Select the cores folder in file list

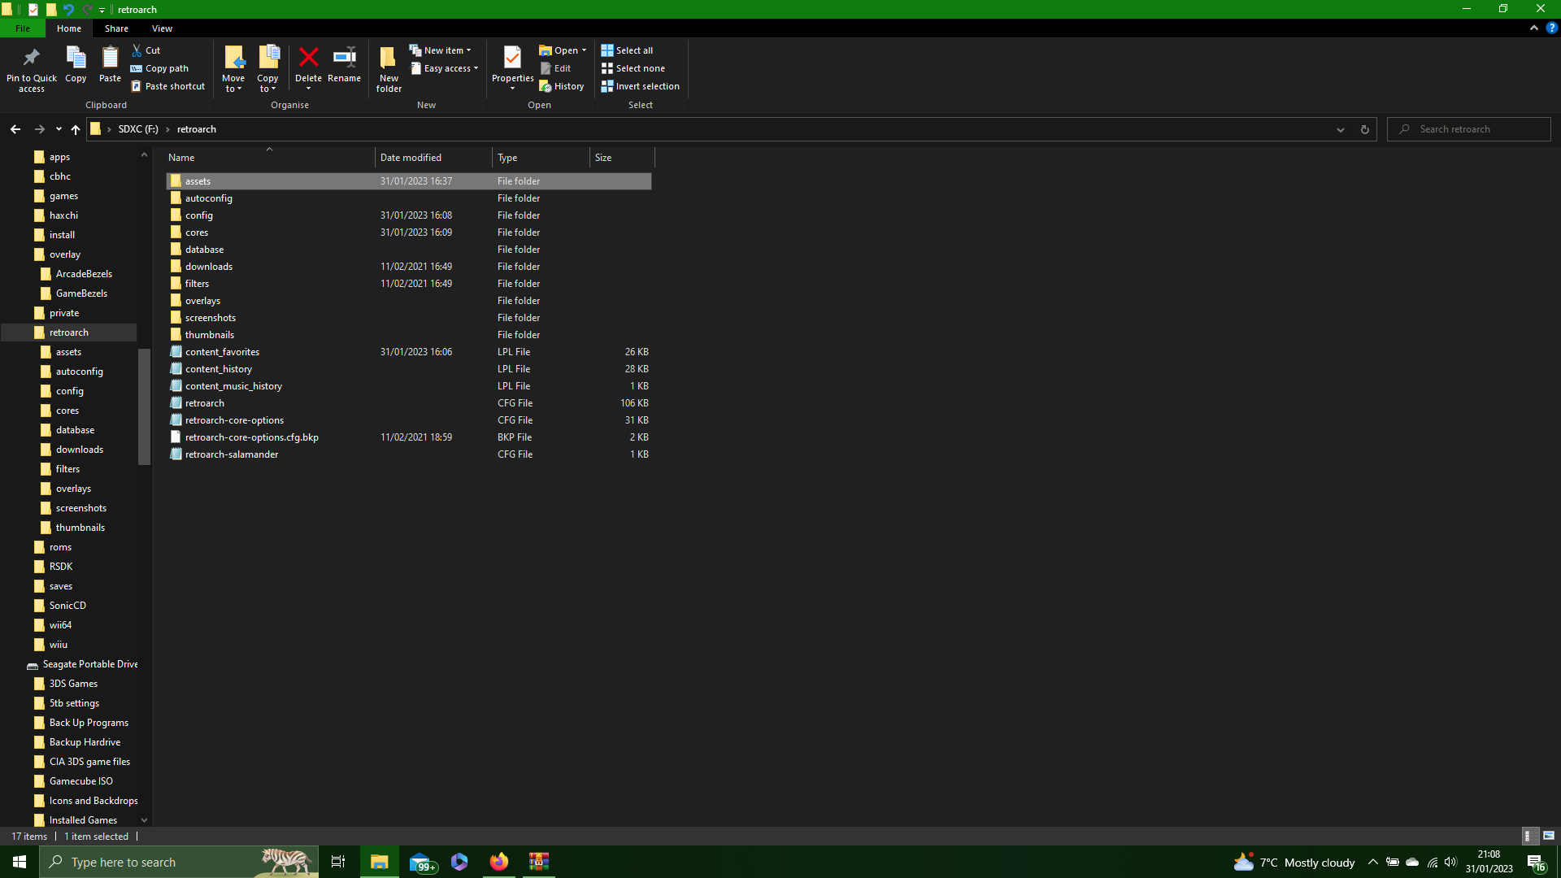[409, 233]
